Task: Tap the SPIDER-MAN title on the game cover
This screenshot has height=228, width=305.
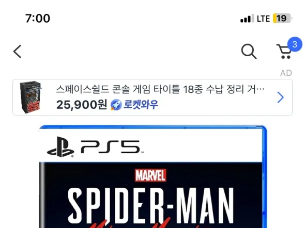Action: pos(150,205)
